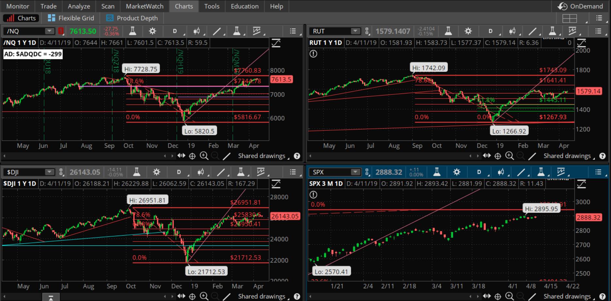The image size is (611, 301).
Task: Select the Flexible Grid sub-tab
Action: tap(71, 18)
